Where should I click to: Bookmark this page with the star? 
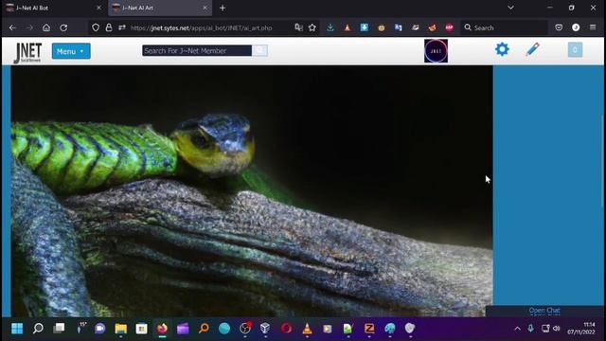pyautogui.click(x=312, y=27)
